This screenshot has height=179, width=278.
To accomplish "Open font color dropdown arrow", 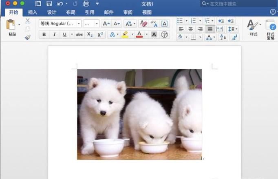I will [x=147, y=34].
